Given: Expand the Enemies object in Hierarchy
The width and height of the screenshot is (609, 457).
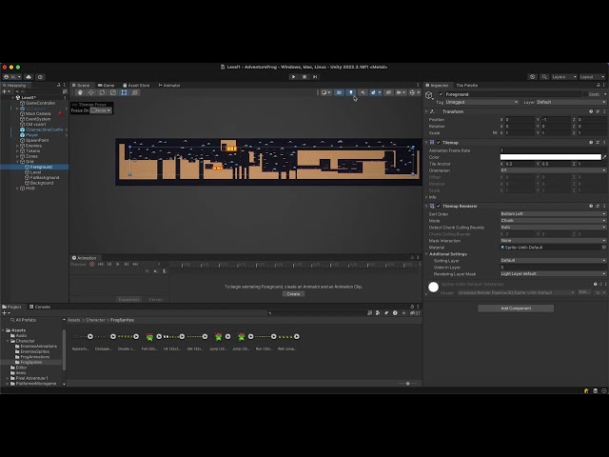Looking at the screenshot, I should pos(17,146).
